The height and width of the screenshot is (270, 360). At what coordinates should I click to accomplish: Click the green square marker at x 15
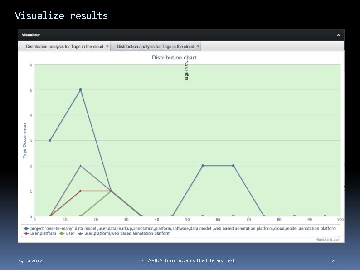pyautogui.click(x=80, y=216)
